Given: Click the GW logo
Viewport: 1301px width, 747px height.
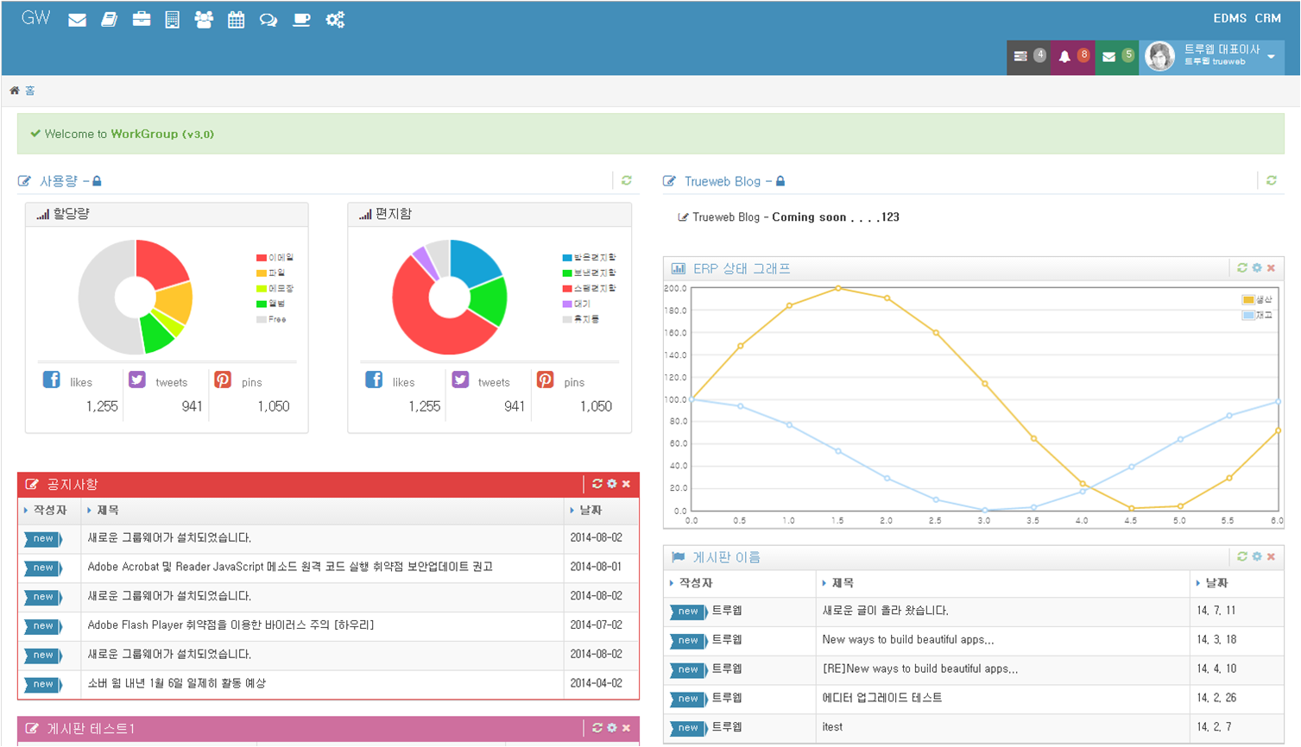Looking at the screenshot, I should click(x=35, y=18).
